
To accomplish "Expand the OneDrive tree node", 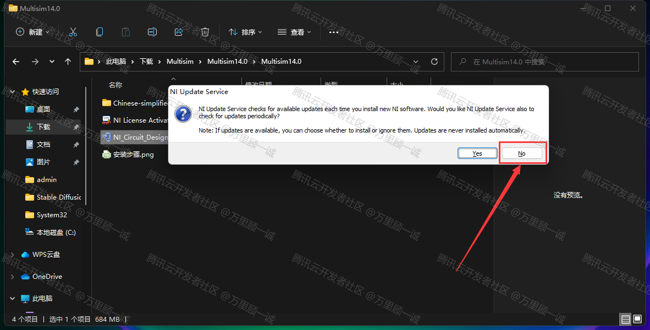I will (x=13, y=277).
